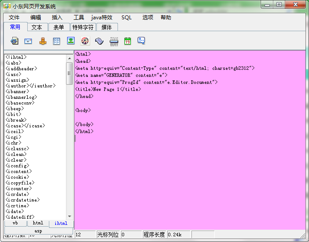Switch to the 表单 toolbar tab
This screenshot has width=309, height=242.
(x=59, y=27)
